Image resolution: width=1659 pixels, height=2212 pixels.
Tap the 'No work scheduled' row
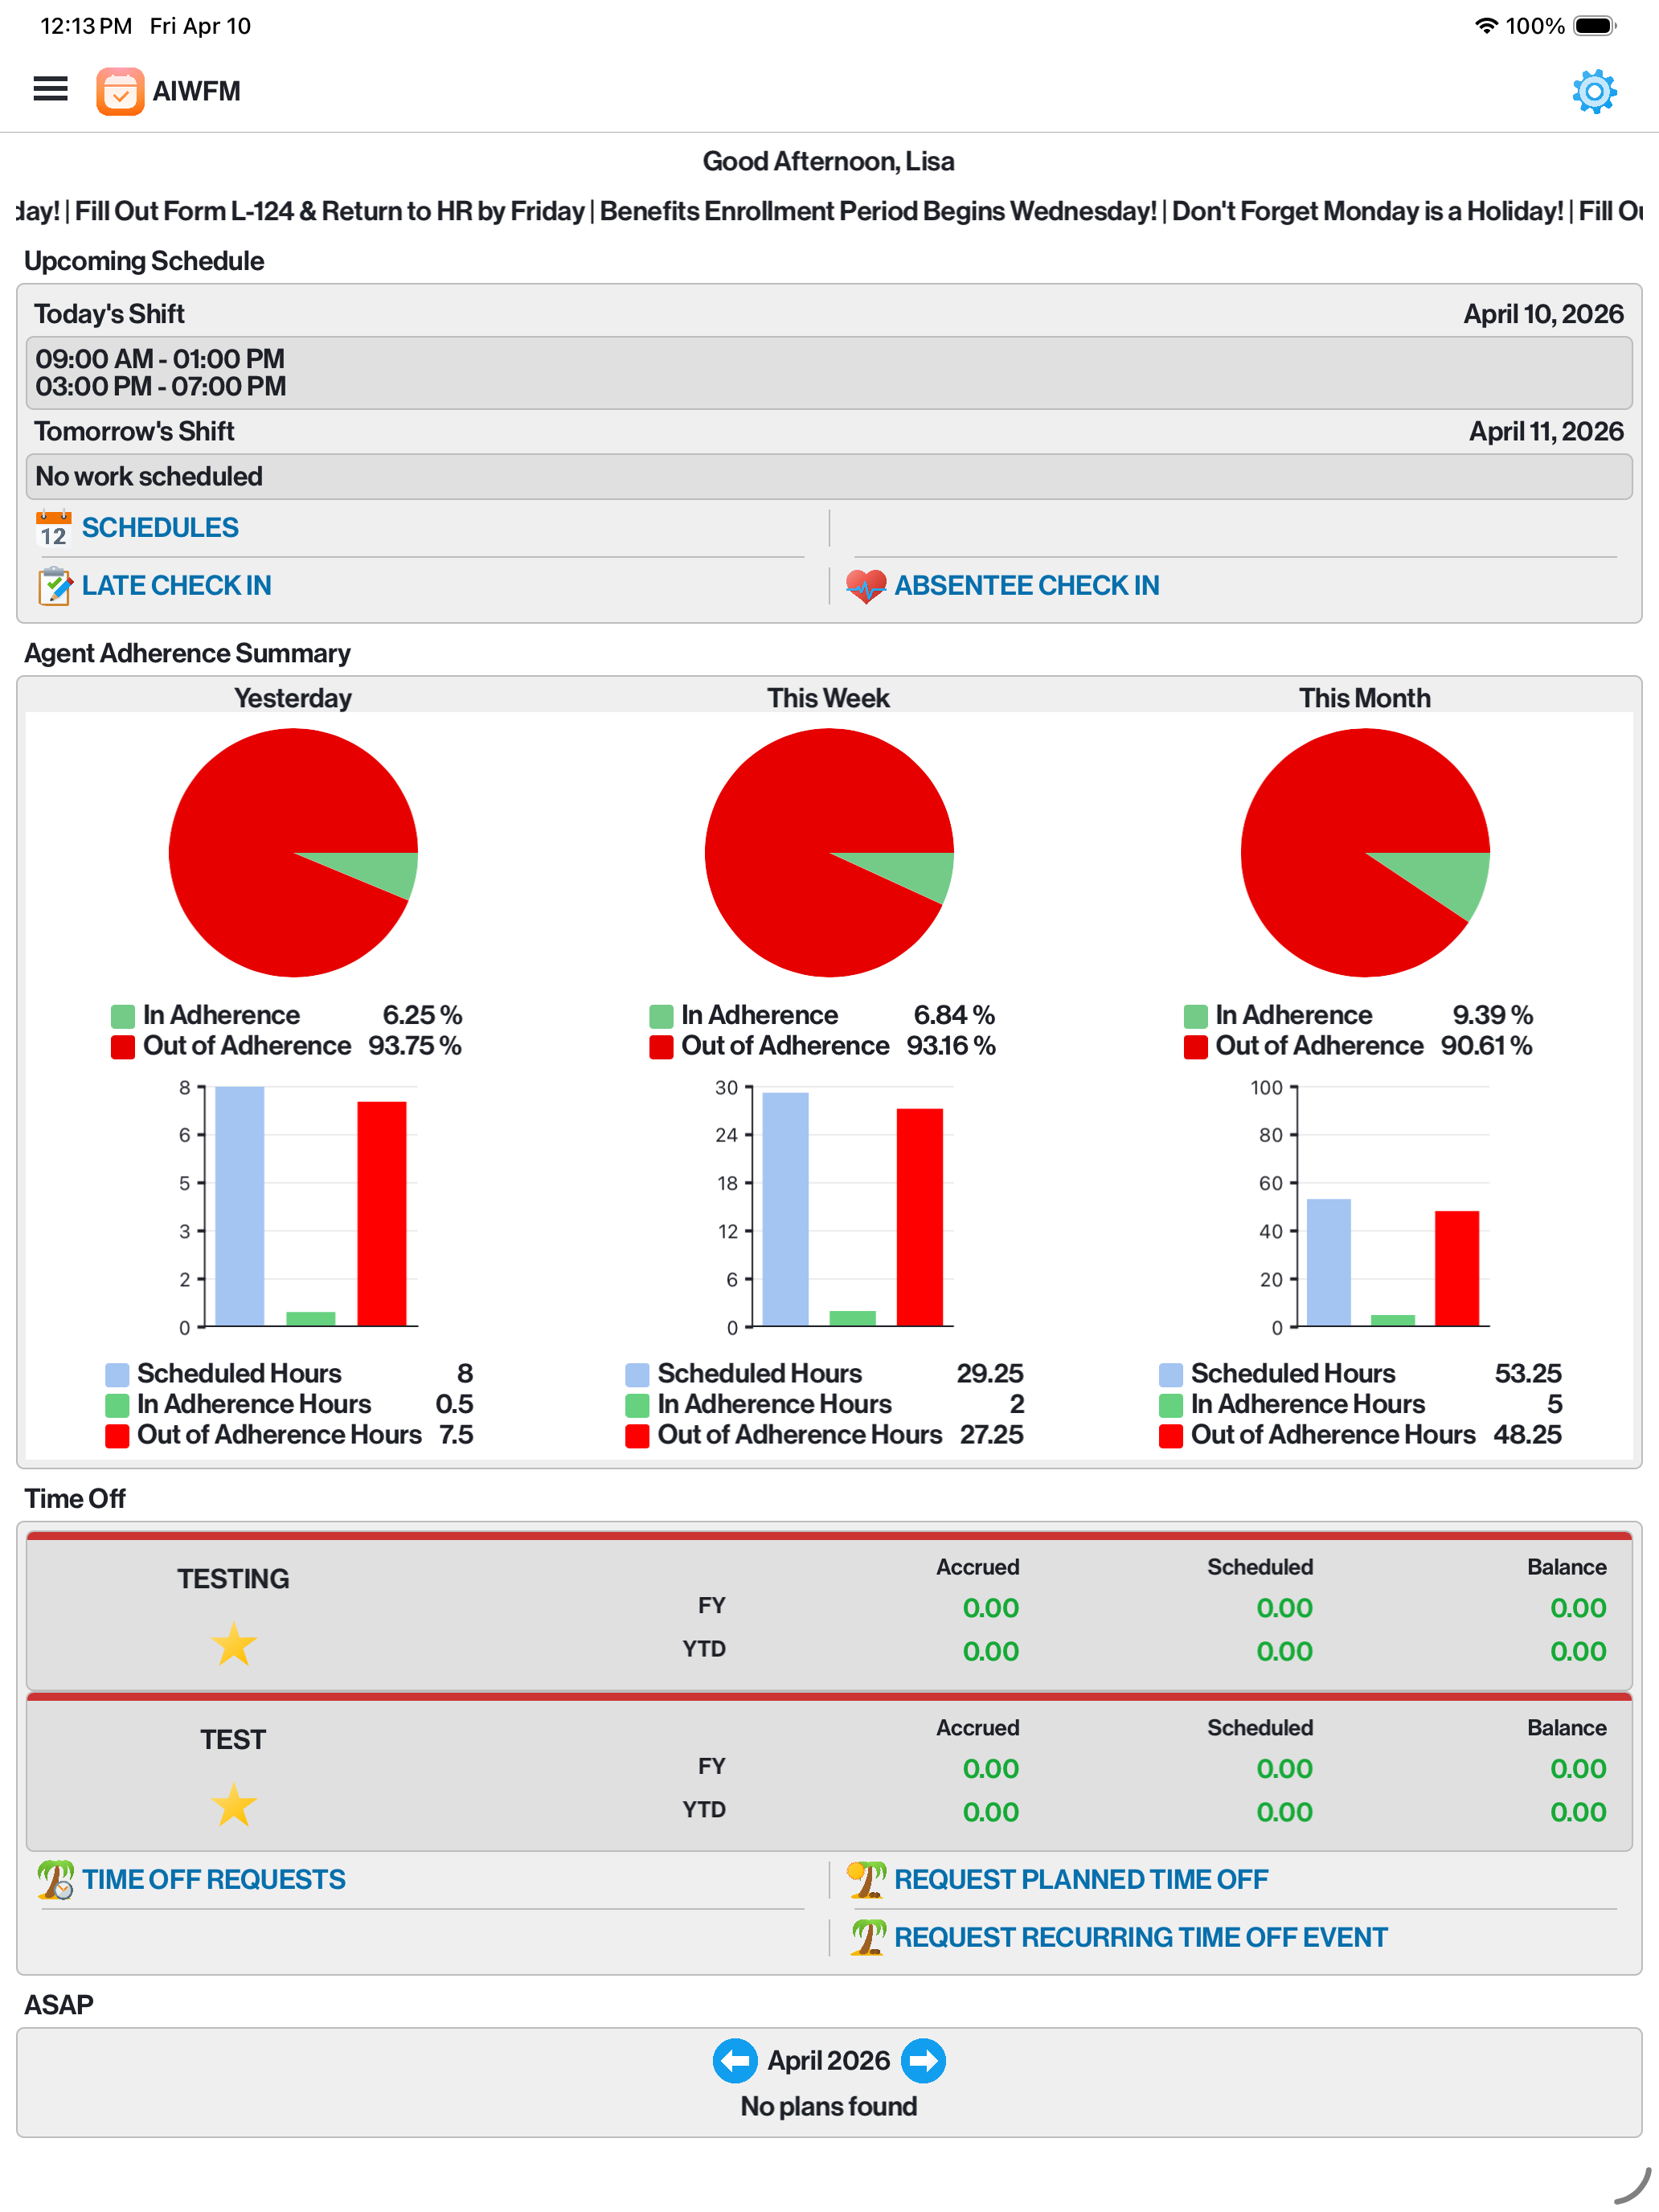click(829, 477)
